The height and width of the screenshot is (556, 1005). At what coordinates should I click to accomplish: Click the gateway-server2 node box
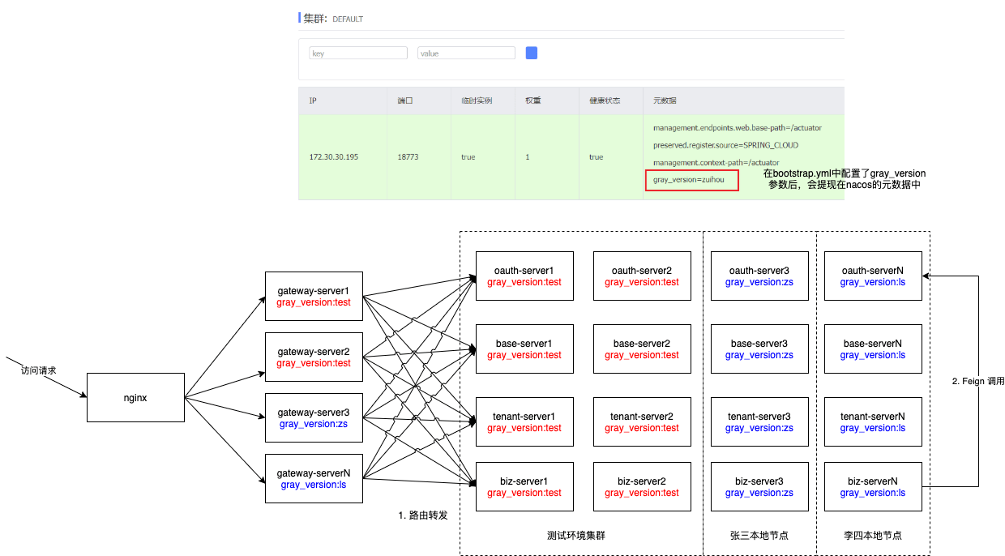[314, 357]
